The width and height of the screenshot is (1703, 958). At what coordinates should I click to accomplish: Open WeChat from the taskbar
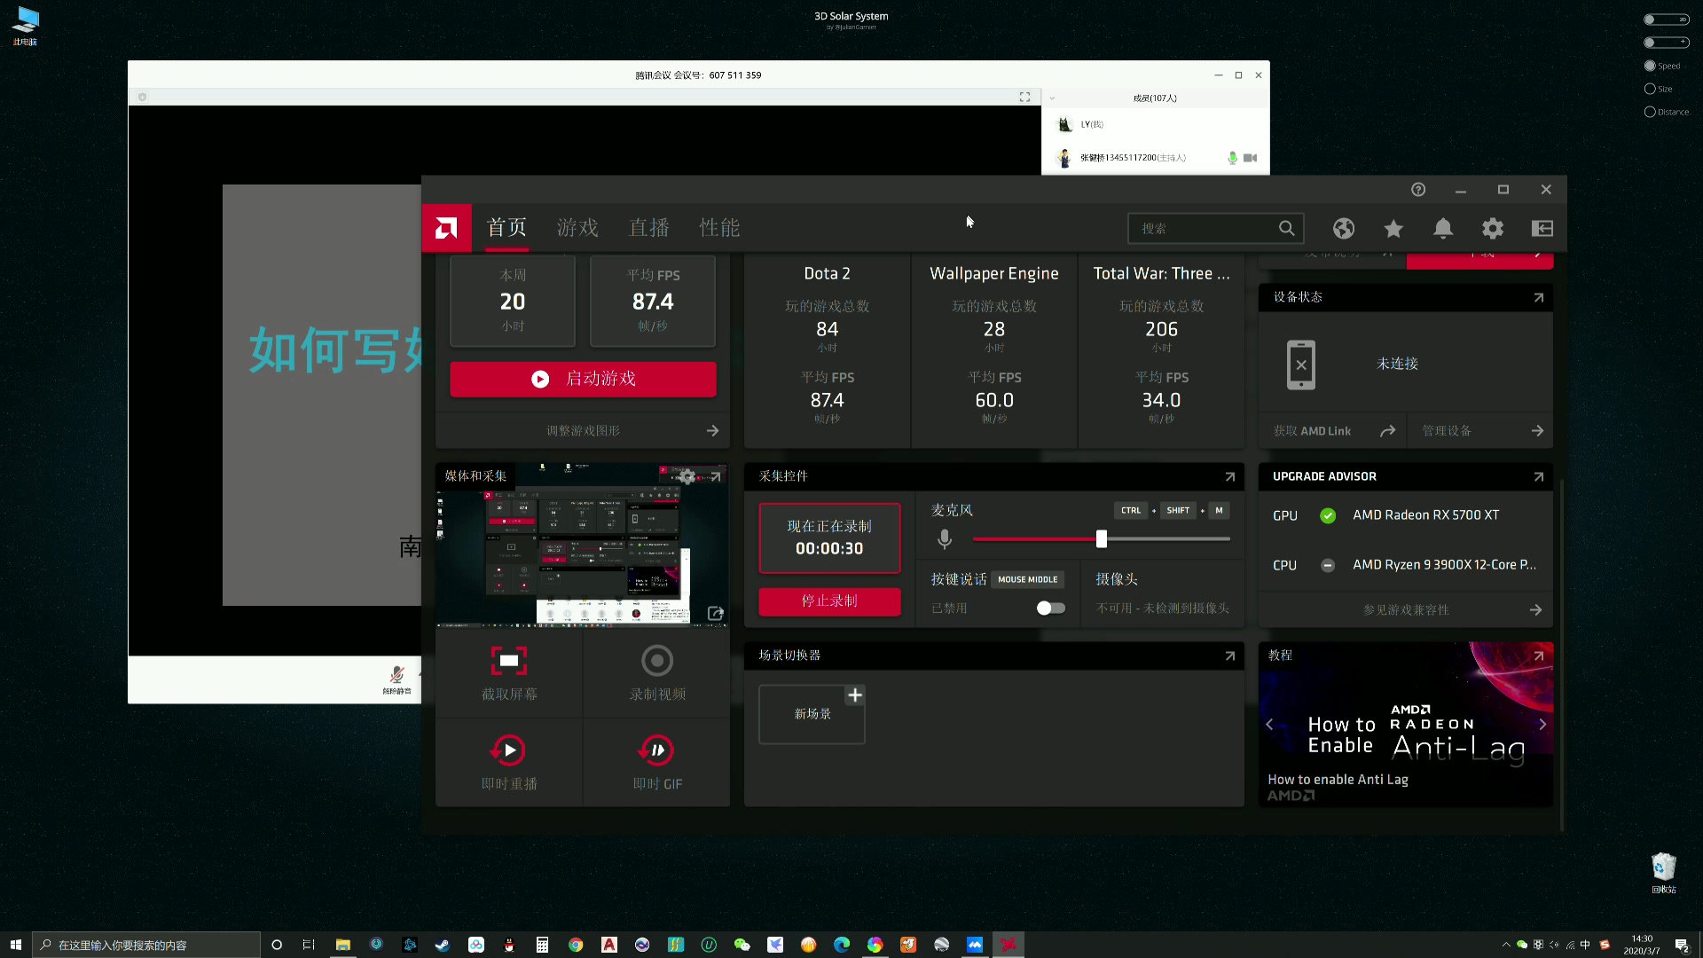[742, 945]
